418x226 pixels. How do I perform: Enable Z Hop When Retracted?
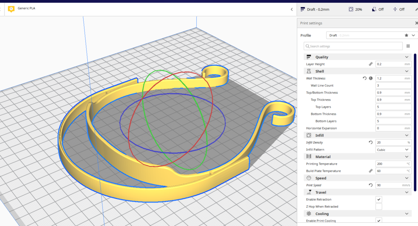(x=379, y=207)
